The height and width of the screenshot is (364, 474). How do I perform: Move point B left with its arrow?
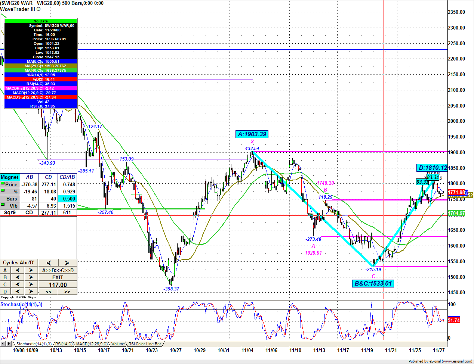click(x=17, y=277)
